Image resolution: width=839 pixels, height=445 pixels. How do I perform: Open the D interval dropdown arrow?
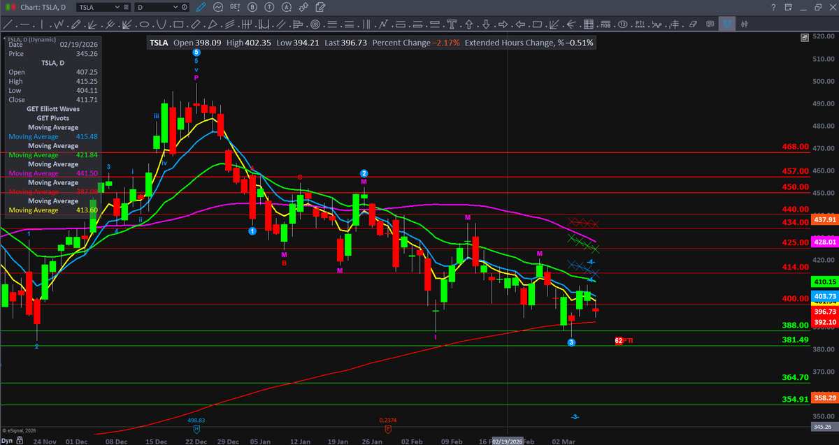click(175, 7)
